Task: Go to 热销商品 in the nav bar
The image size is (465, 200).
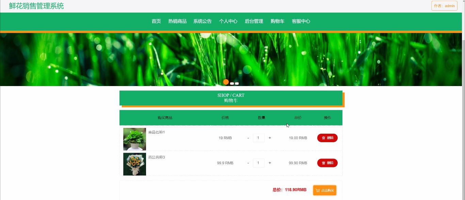Action: pos(177,21)
